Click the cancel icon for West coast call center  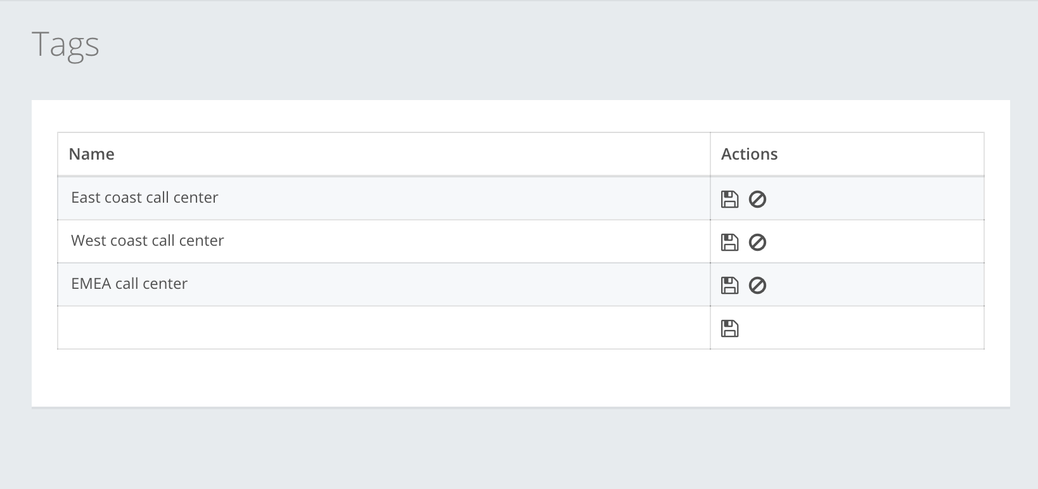[757, 243]
